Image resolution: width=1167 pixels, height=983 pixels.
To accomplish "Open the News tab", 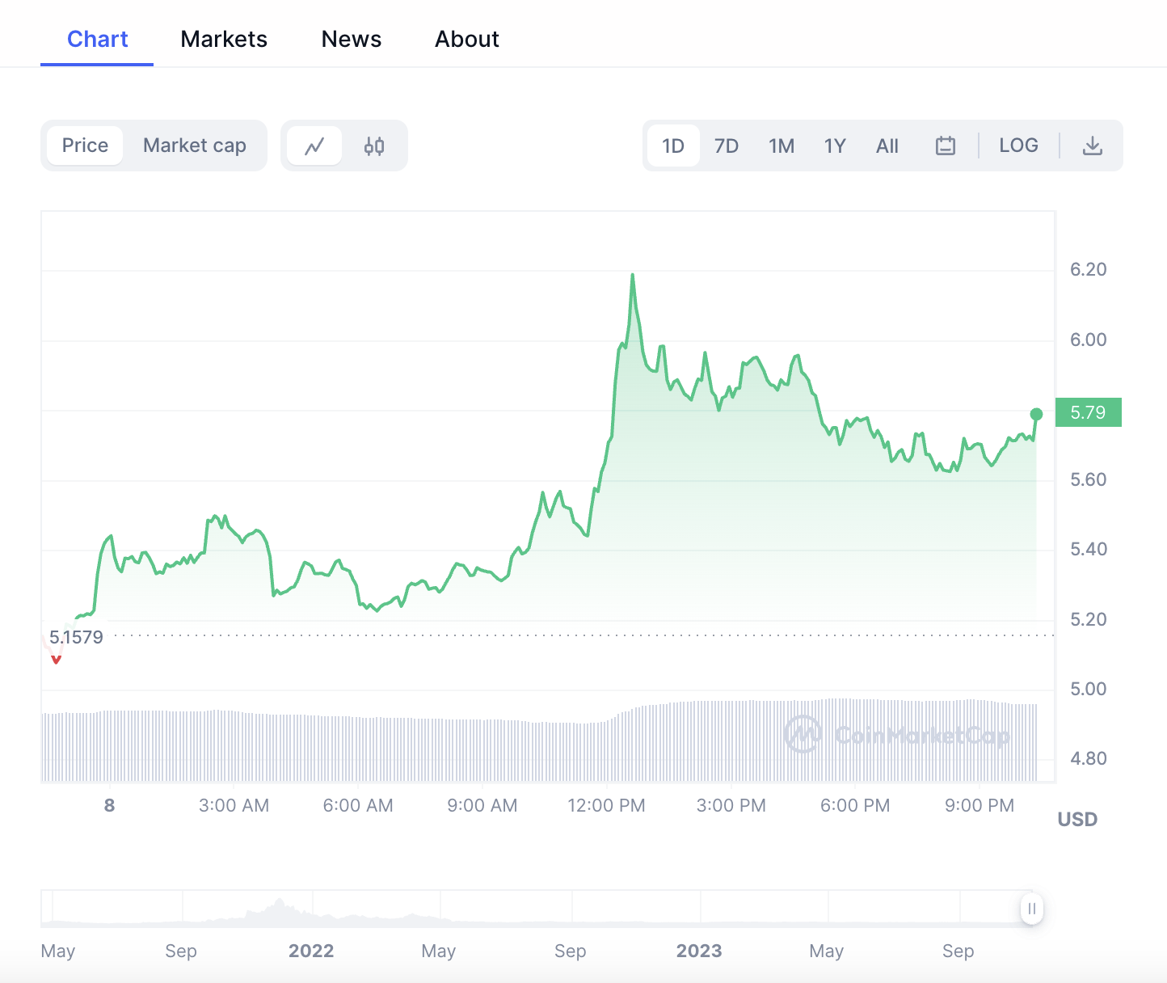I will (x=351, y=39).
